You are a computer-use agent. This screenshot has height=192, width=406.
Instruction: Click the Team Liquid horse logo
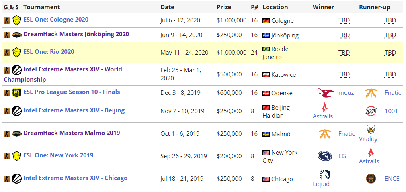pyautogui.click(x=324, y=174)
